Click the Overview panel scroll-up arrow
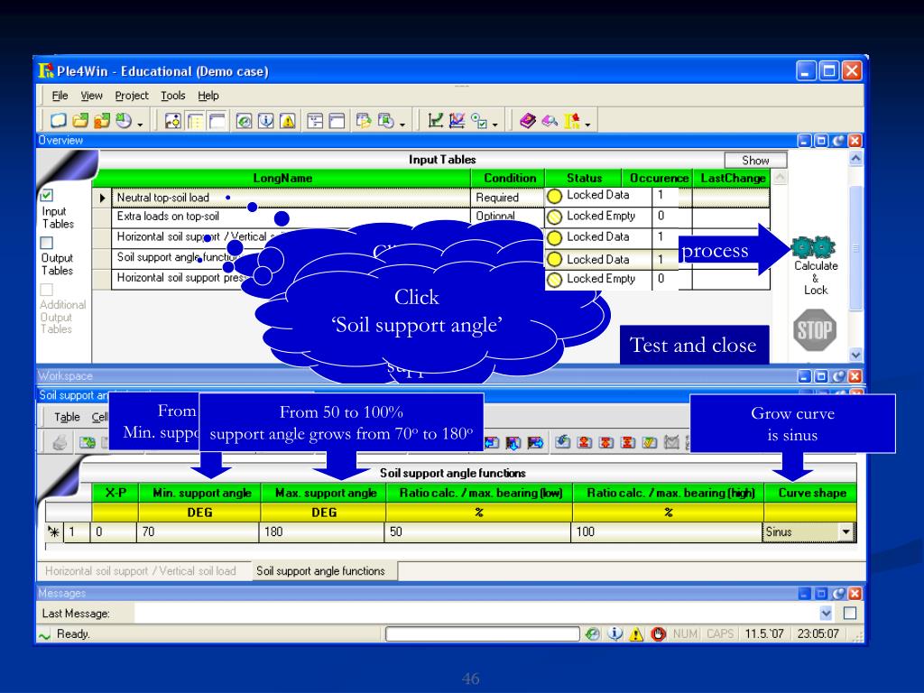The height and width of the screenshot is (693, 924). tap(855, 158)
